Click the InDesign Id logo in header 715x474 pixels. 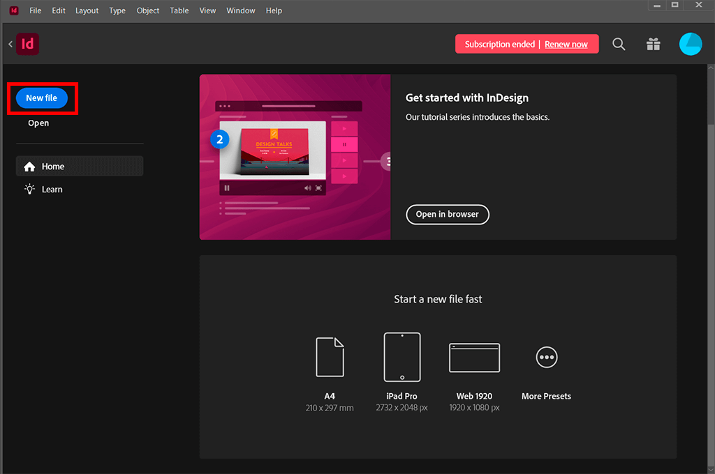[27, 44]
